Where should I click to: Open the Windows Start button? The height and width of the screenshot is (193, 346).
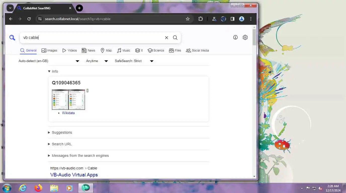point(7,188)
